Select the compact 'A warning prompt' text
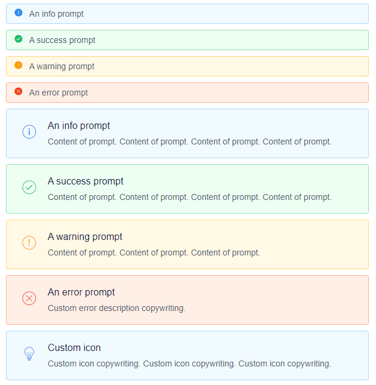Image resolution: width=376 pixels, height=385 pixels. (62, 66)
